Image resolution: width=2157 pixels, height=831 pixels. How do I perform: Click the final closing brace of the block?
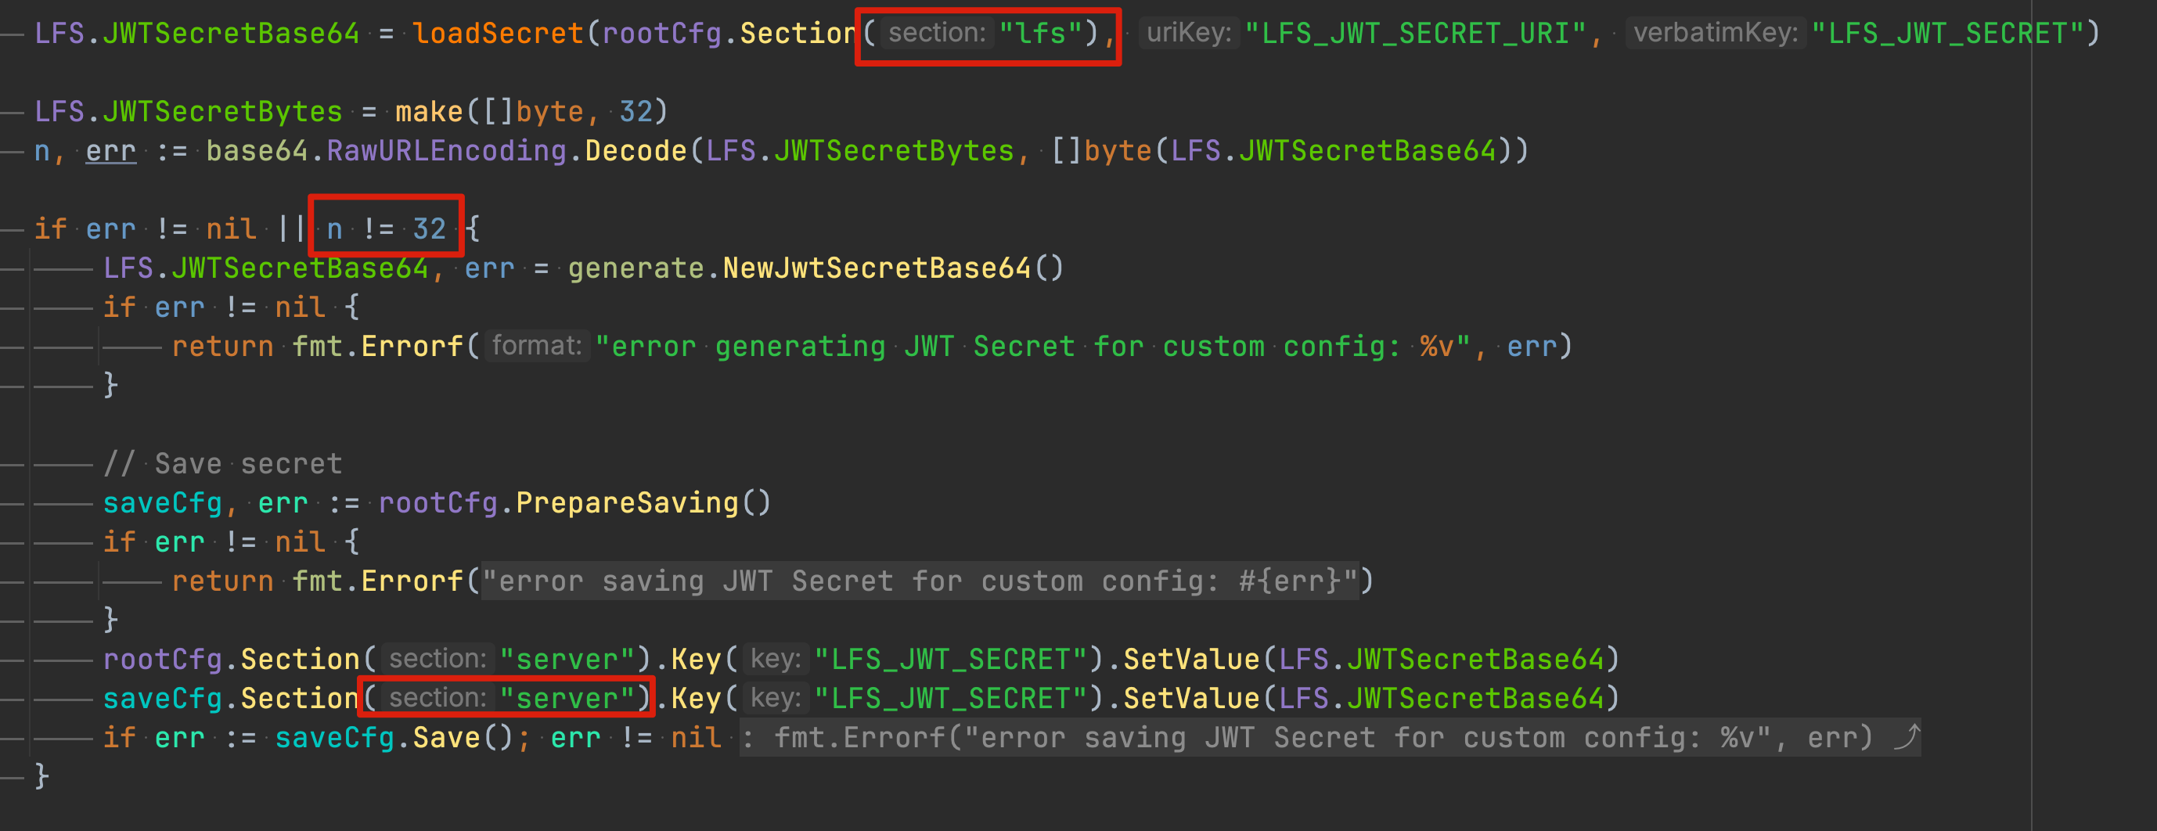(41, 775)
